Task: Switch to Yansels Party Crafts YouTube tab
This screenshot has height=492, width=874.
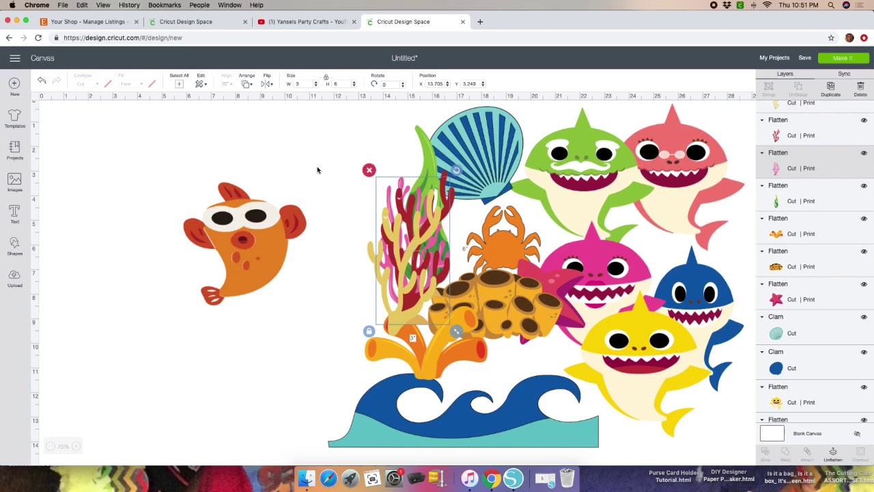Action: pyautogui.click(x=307, y=22)
